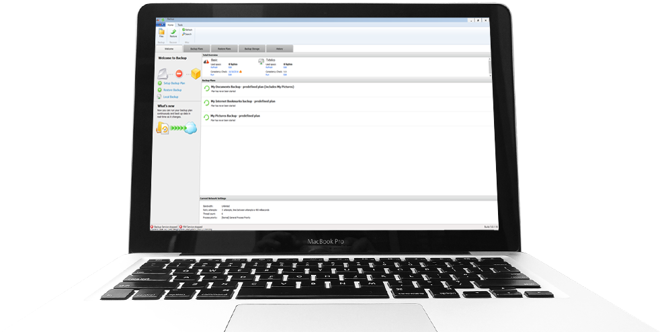Viewport: 660px width, 332px height.
Task: Click Run link under Basic consistency check
Action: 212,75
